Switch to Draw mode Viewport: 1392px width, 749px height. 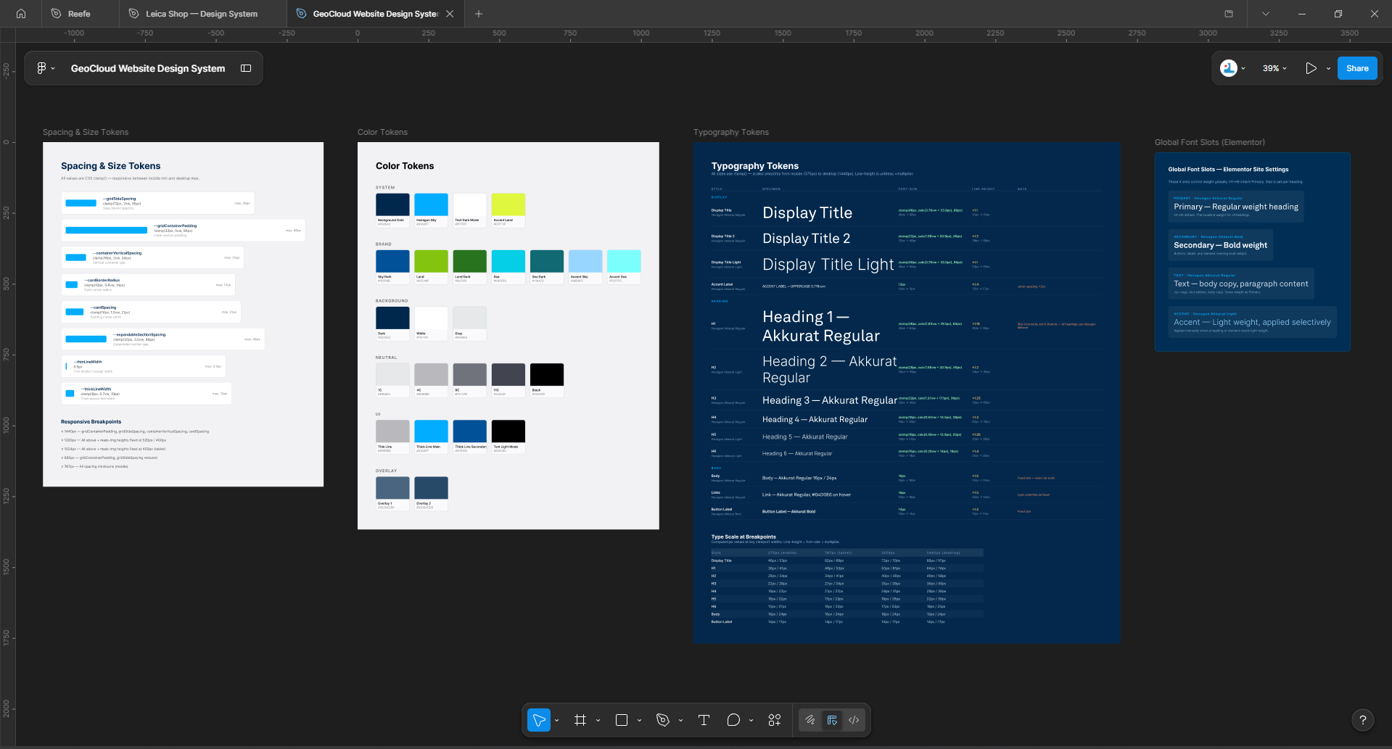pyautogui.click(x=810, y=720)
